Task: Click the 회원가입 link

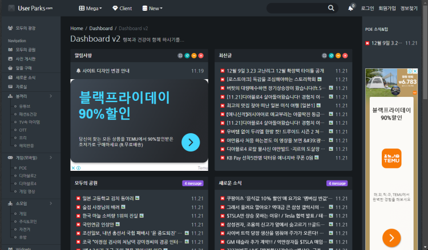Action: (387, 9)
